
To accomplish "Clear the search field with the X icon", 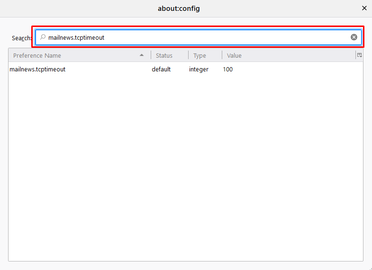I will pyautogui.click(x=354, y=37).
